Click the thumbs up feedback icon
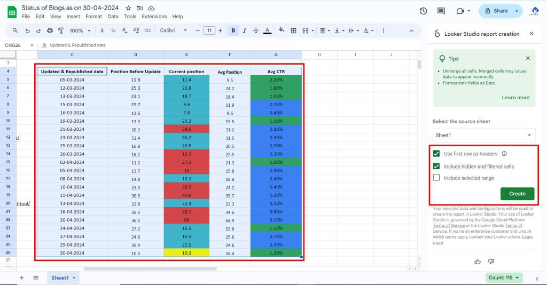This screenshot has height=285, width=547. coord(477,262)
